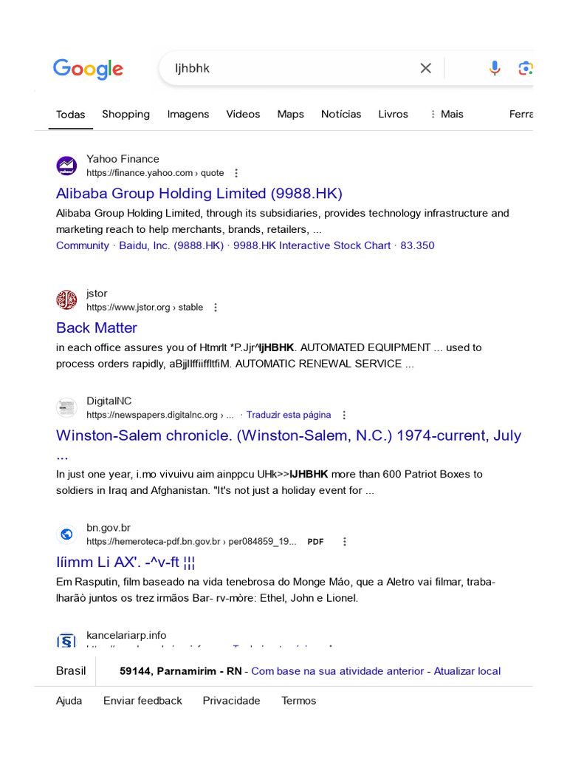
Task: Open the Shopping results tab
Action: [126, 114]
